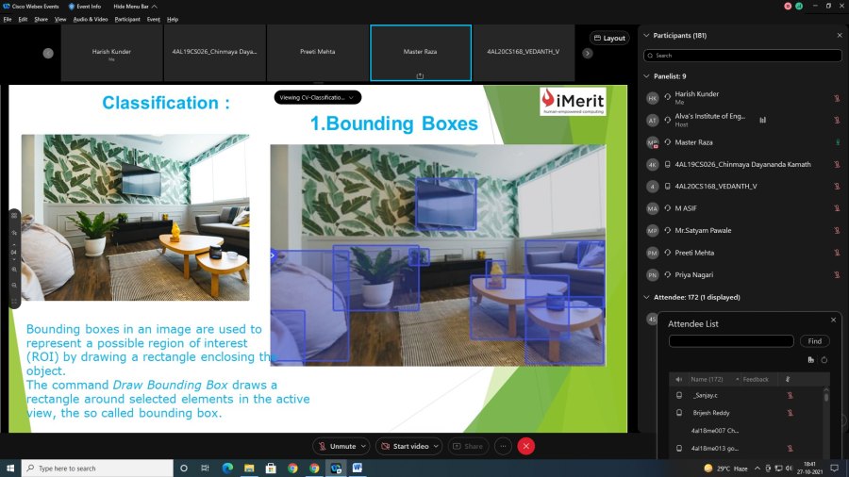
Task: Close the Attendee List popup
Action: tap(833, 321)
